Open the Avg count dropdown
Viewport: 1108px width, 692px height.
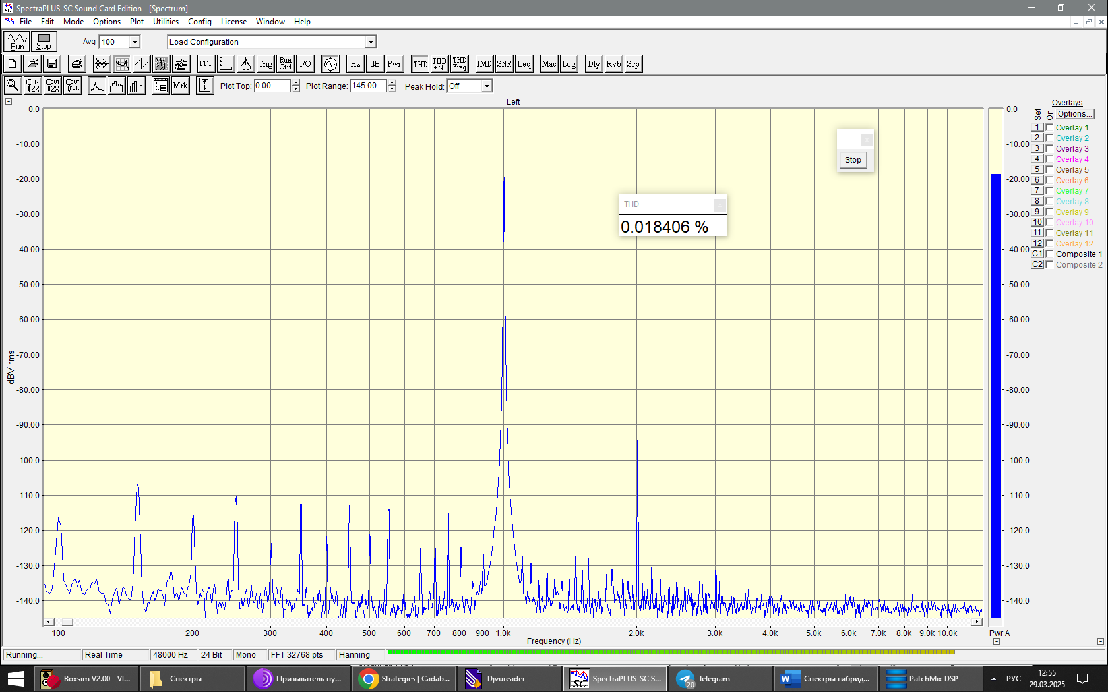135,42
